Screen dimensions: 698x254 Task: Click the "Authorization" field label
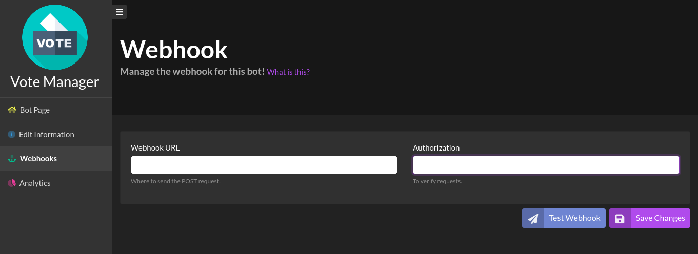coord(436,147)
